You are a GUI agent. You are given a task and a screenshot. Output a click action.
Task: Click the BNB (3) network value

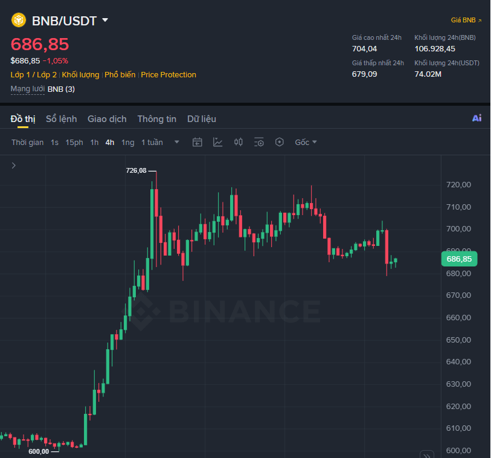(61, 89)
